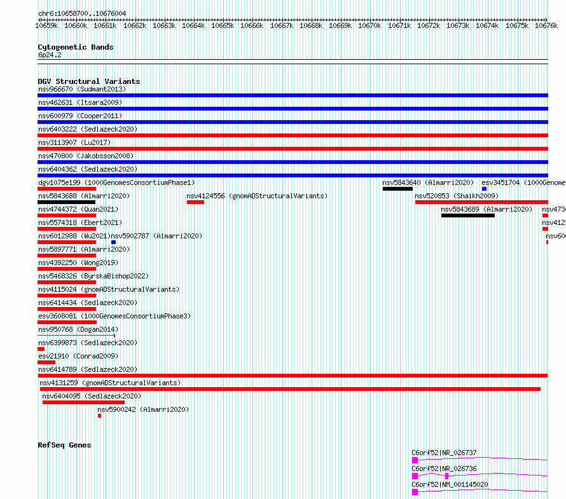The image size is (566, 499).
Task: Open nsv4744372 (Quan2021) variant label
Action: (x=78, y=209)
